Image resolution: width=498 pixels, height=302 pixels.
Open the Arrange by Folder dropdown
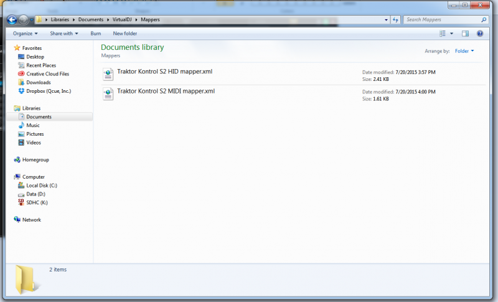pos(464,51)
